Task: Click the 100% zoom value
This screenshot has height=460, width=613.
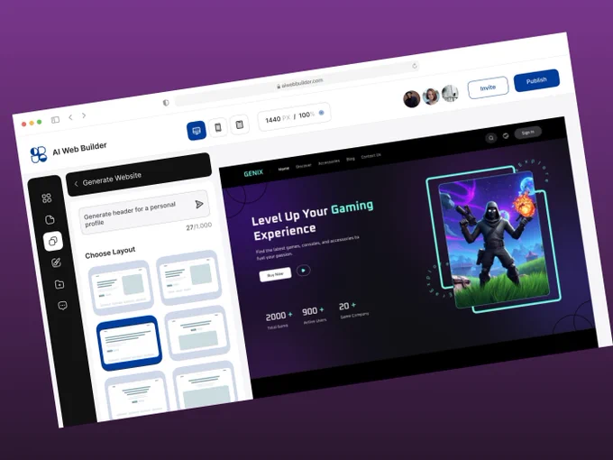Action: [306, 115]
